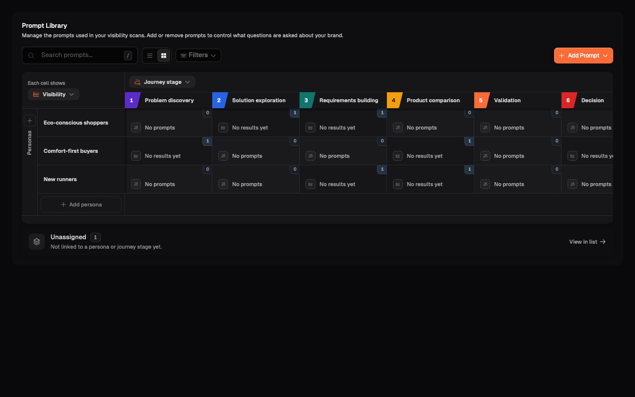635x397 pixels.
Task: Click the Journey stage route icon
Action: coord(137,82)
